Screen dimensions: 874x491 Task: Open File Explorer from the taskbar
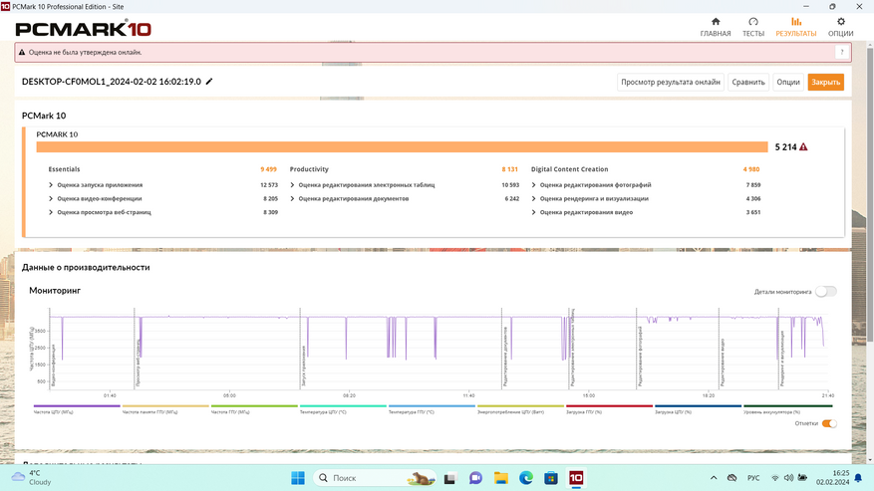500,478
